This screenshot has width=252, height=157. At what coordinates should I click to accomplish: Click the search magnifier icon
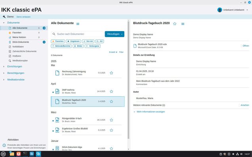click(54, 34)
